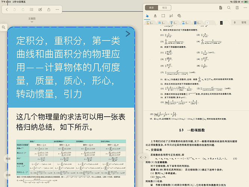Switch to the 摘录 excerpt mode

point(151,7)
